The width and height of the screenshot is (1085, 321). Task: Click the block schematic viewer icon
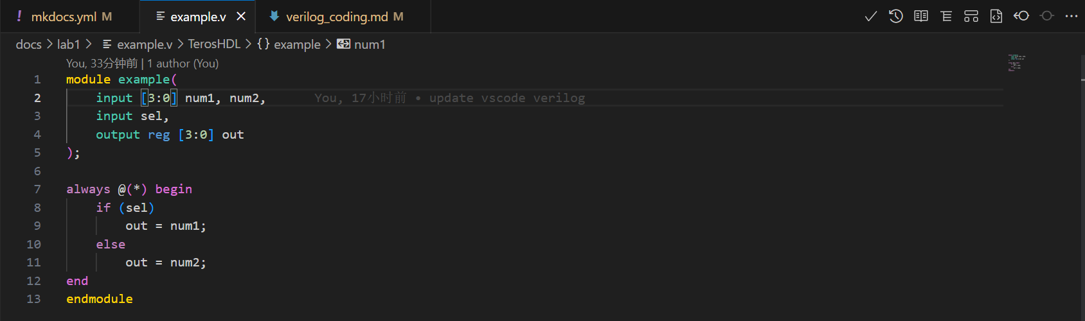(x=971, y=17)
